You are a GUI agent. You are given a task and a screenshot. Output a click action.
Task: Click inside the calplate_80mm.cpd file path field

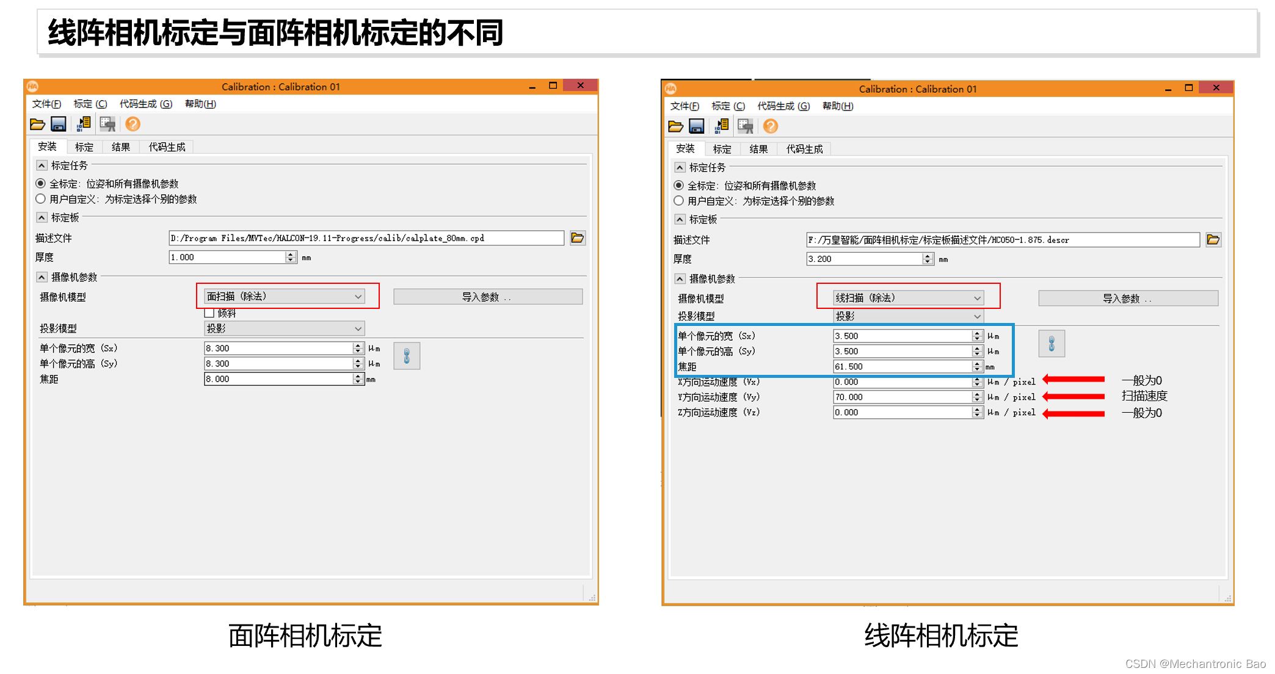pyautogui.click(x=366, y=238)
